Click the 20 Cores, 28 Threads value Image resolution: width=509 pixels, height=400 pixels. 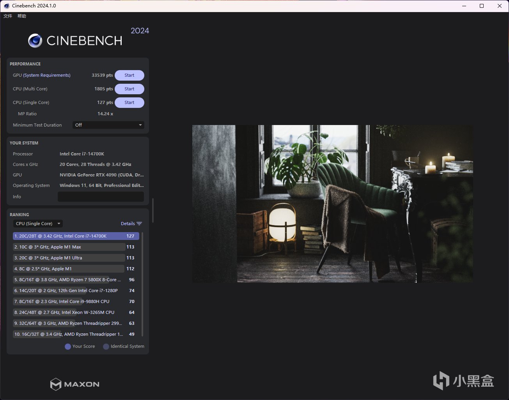(x=96, y=164)
